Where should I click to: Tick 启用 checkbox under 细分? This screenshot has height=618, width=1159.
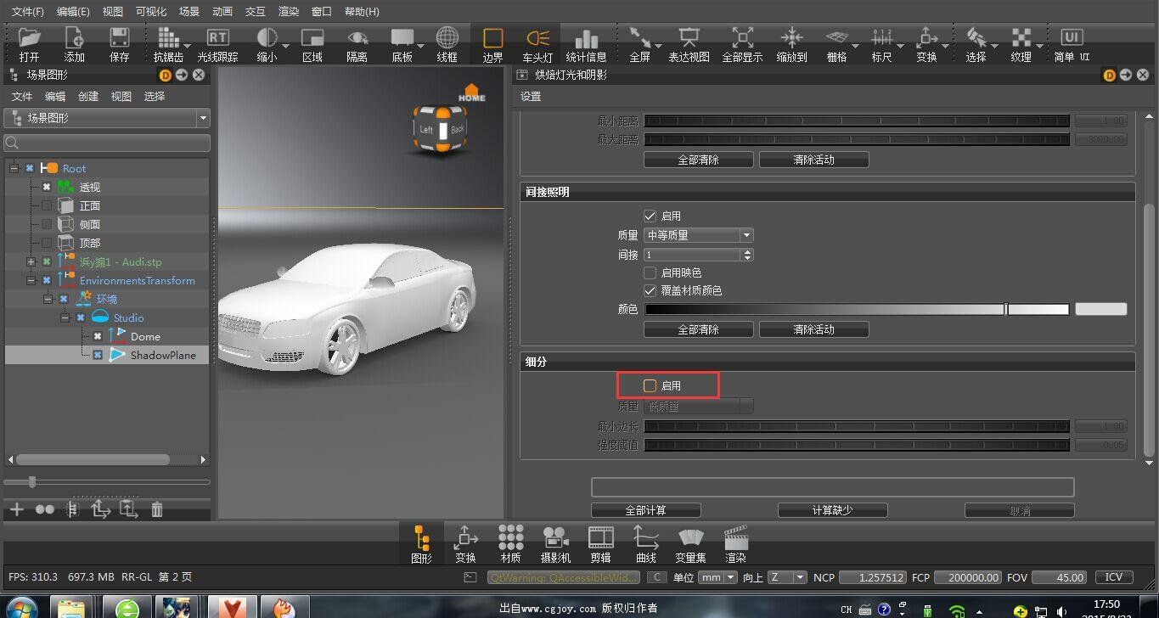[x=650, y=385]
